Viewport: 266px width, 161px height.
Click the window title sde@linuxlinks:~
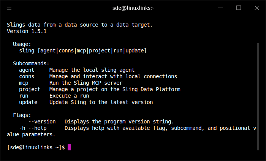[133, 8]
